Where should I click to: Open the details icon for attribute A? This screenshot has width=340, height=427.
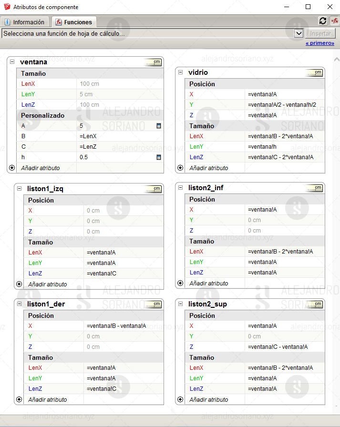pos(159,126)
